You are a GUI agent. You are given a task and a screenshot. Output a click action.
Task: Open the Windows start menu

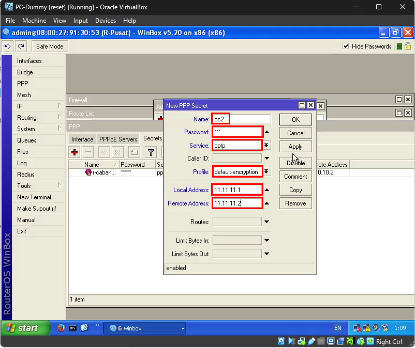(25, 328)
